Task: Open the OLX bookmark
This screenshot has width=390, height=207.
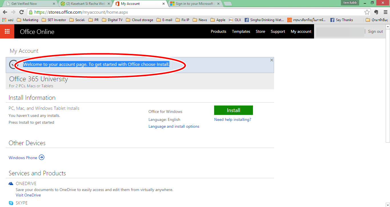Action: pyautogui.click(x=235, y=20)
